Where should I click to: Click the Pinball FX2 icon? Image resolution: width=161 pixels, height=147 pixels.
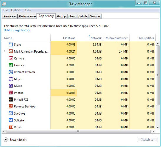pos(11,99)
